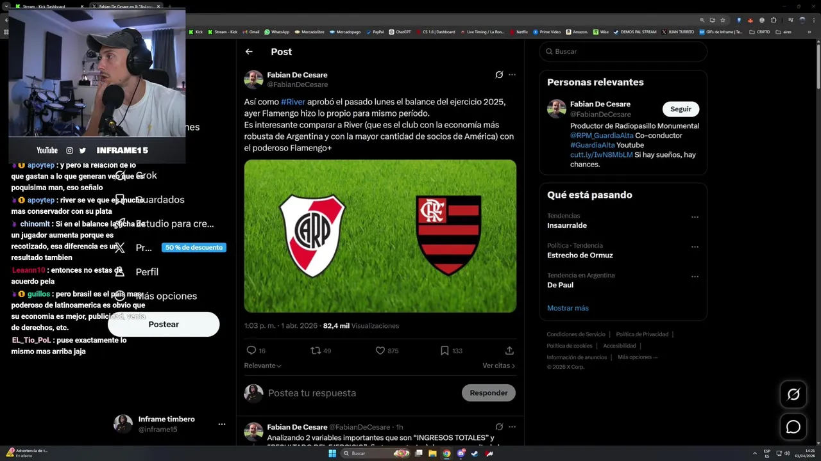Screen dimensions: 821x461
Task: Open Chrome from the taskbar
Action: tap(446, 453)
